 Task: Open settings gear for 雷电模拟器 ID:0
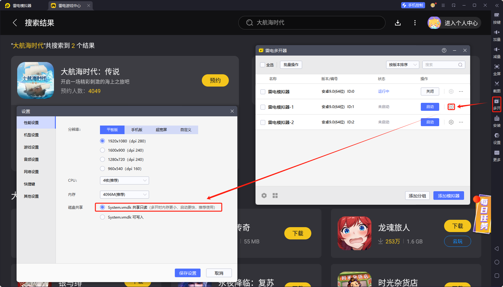pyautogui.click(x=451, y=91)
